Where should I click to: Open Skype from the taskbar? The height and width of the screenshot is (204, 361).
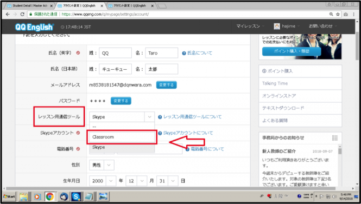pyautogui.click(x=76, y=196)
